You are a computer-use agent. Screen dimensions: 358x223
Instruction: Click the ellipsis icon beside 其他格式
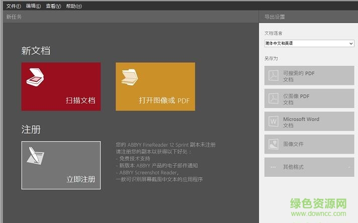(x=273, y=167)
